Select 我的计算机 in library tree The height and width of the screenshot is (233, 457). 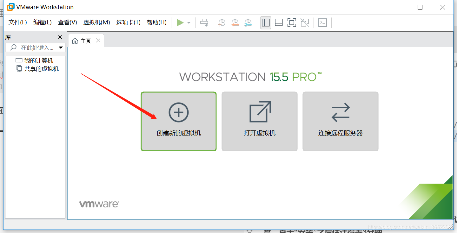35,60
